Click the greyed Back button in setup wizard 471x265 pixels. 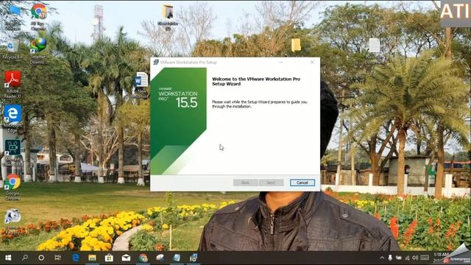245,183
